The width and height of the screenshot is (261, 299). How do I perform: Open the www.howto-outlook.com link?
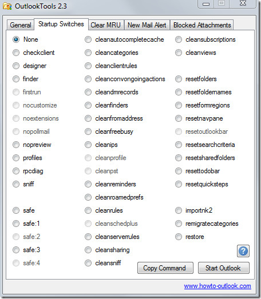(x=217, y=286)
